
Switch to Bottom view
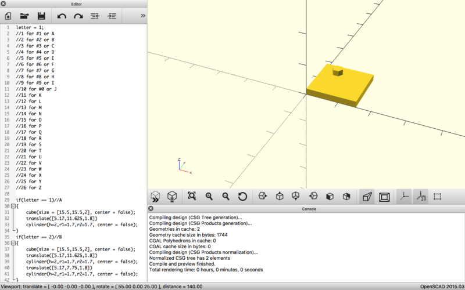pos(296,196)
